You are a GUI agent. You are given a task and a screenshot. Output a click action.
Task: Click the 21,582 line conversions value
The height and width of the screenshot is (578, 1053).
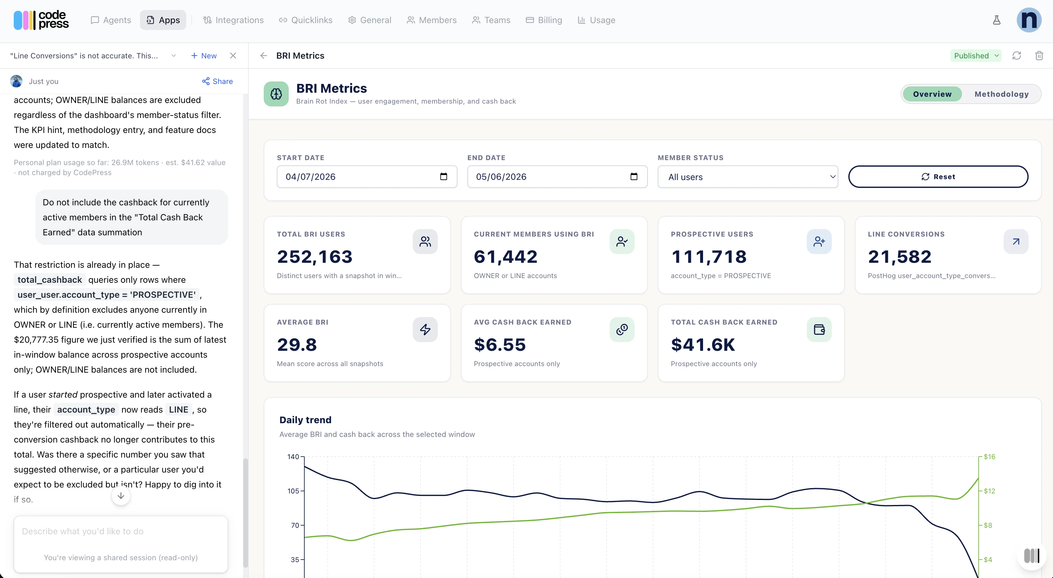pos(900,257)
